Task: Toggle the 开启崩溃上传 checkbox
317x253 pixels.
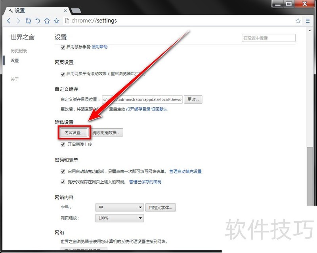Action: [x=63, y=145]
